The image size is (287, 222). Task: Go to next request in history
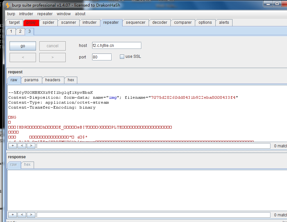(53, 57)
